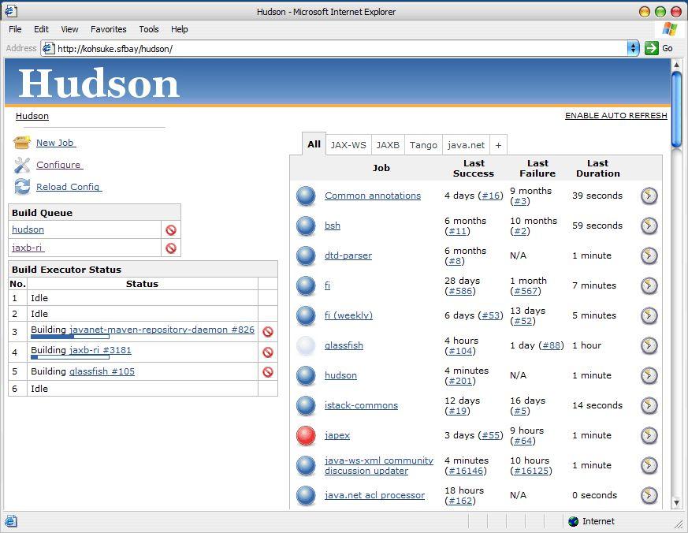This screenshot has width=688, height=533.
Task: Schedule a build for istack-commons
Action: (649, 405)
